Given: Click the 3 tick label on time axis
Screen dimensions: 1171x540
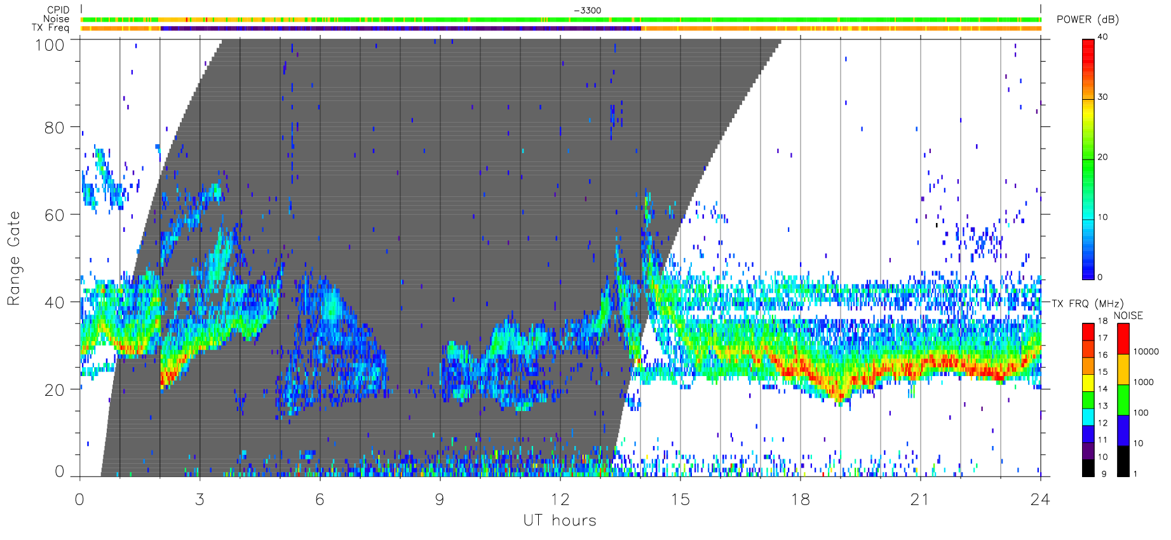Looking at the screenshot, I should [x=200, y=499].
